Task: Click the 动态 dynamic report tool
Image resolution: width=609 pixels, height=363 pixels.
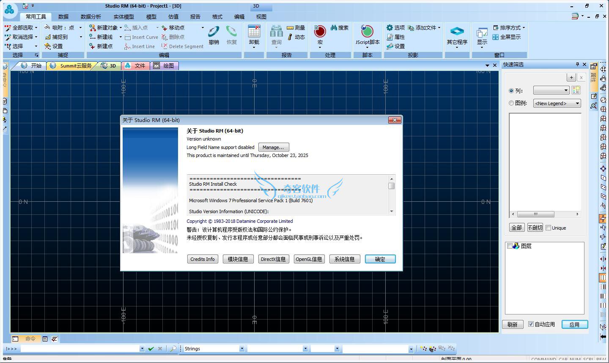Action: [296, 37]
